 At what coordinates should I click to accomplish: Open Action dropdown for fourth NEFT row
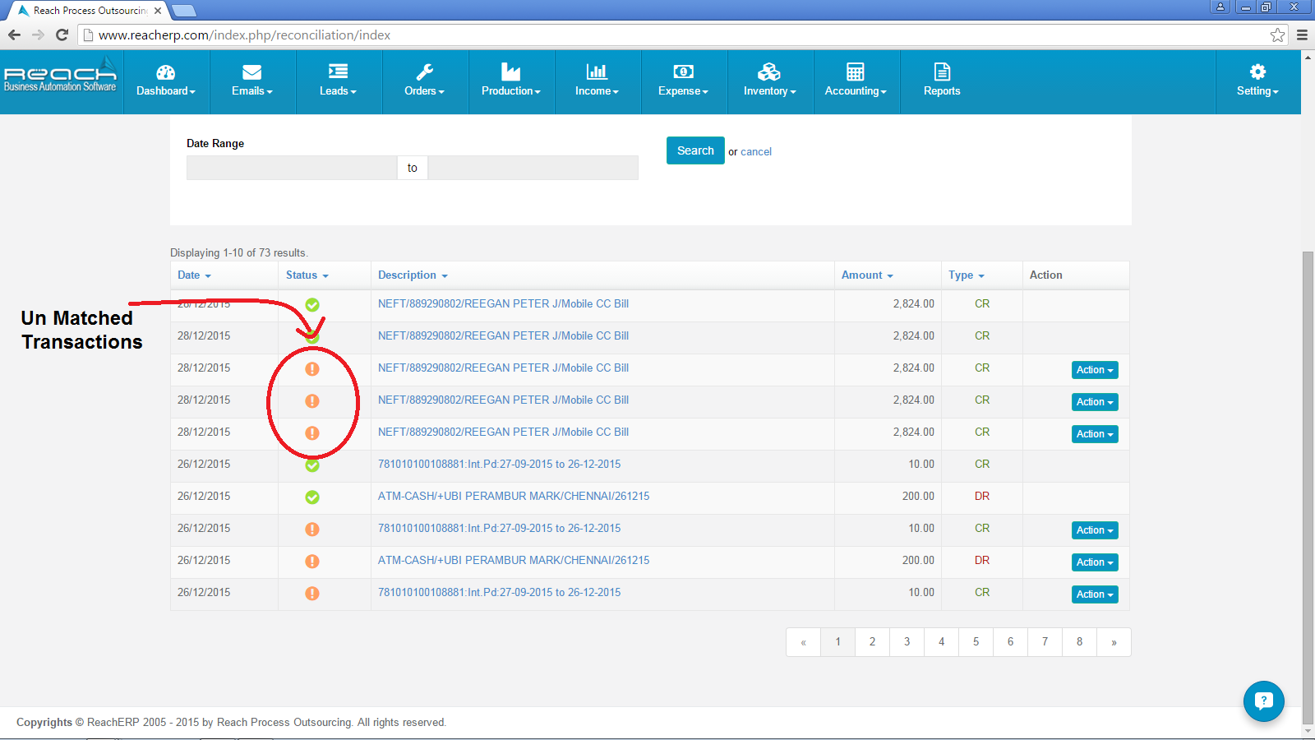(1095, 402)
